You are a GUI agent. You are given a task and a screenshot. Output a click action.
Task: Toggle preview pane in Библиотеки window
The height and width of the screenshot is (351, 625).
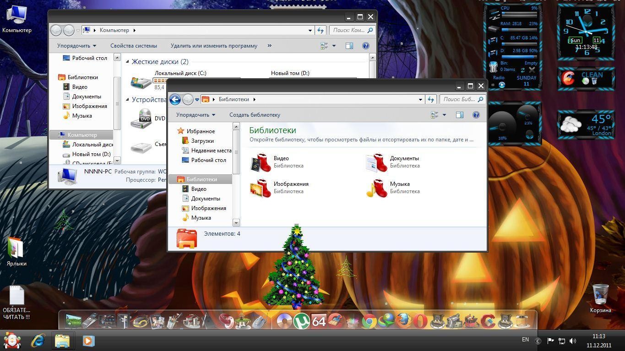point(459,115)
